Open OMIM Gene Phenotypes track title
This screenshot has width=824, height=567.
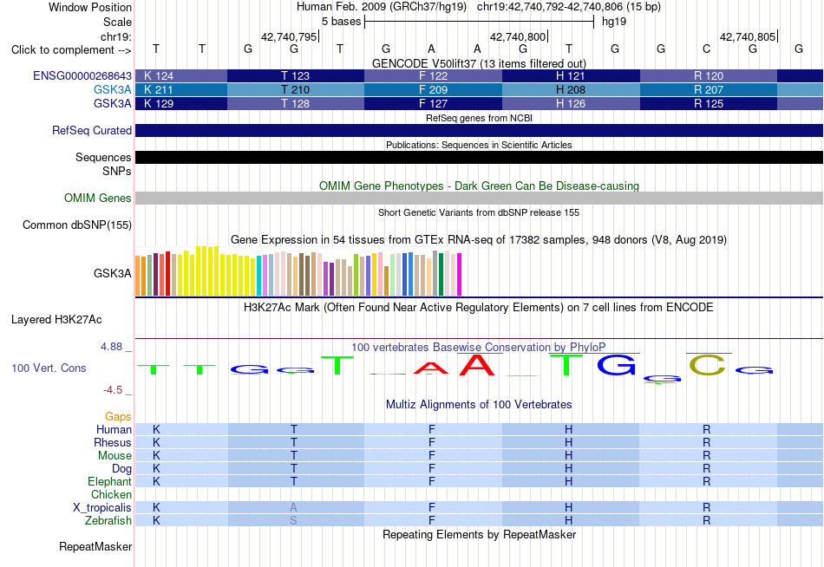point(479,186)
